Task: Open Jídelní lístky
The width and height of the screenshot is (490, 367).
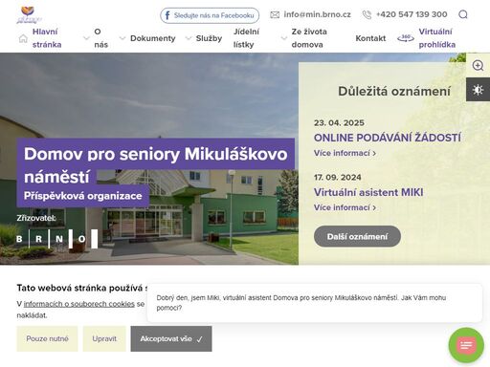Action: 246,38
